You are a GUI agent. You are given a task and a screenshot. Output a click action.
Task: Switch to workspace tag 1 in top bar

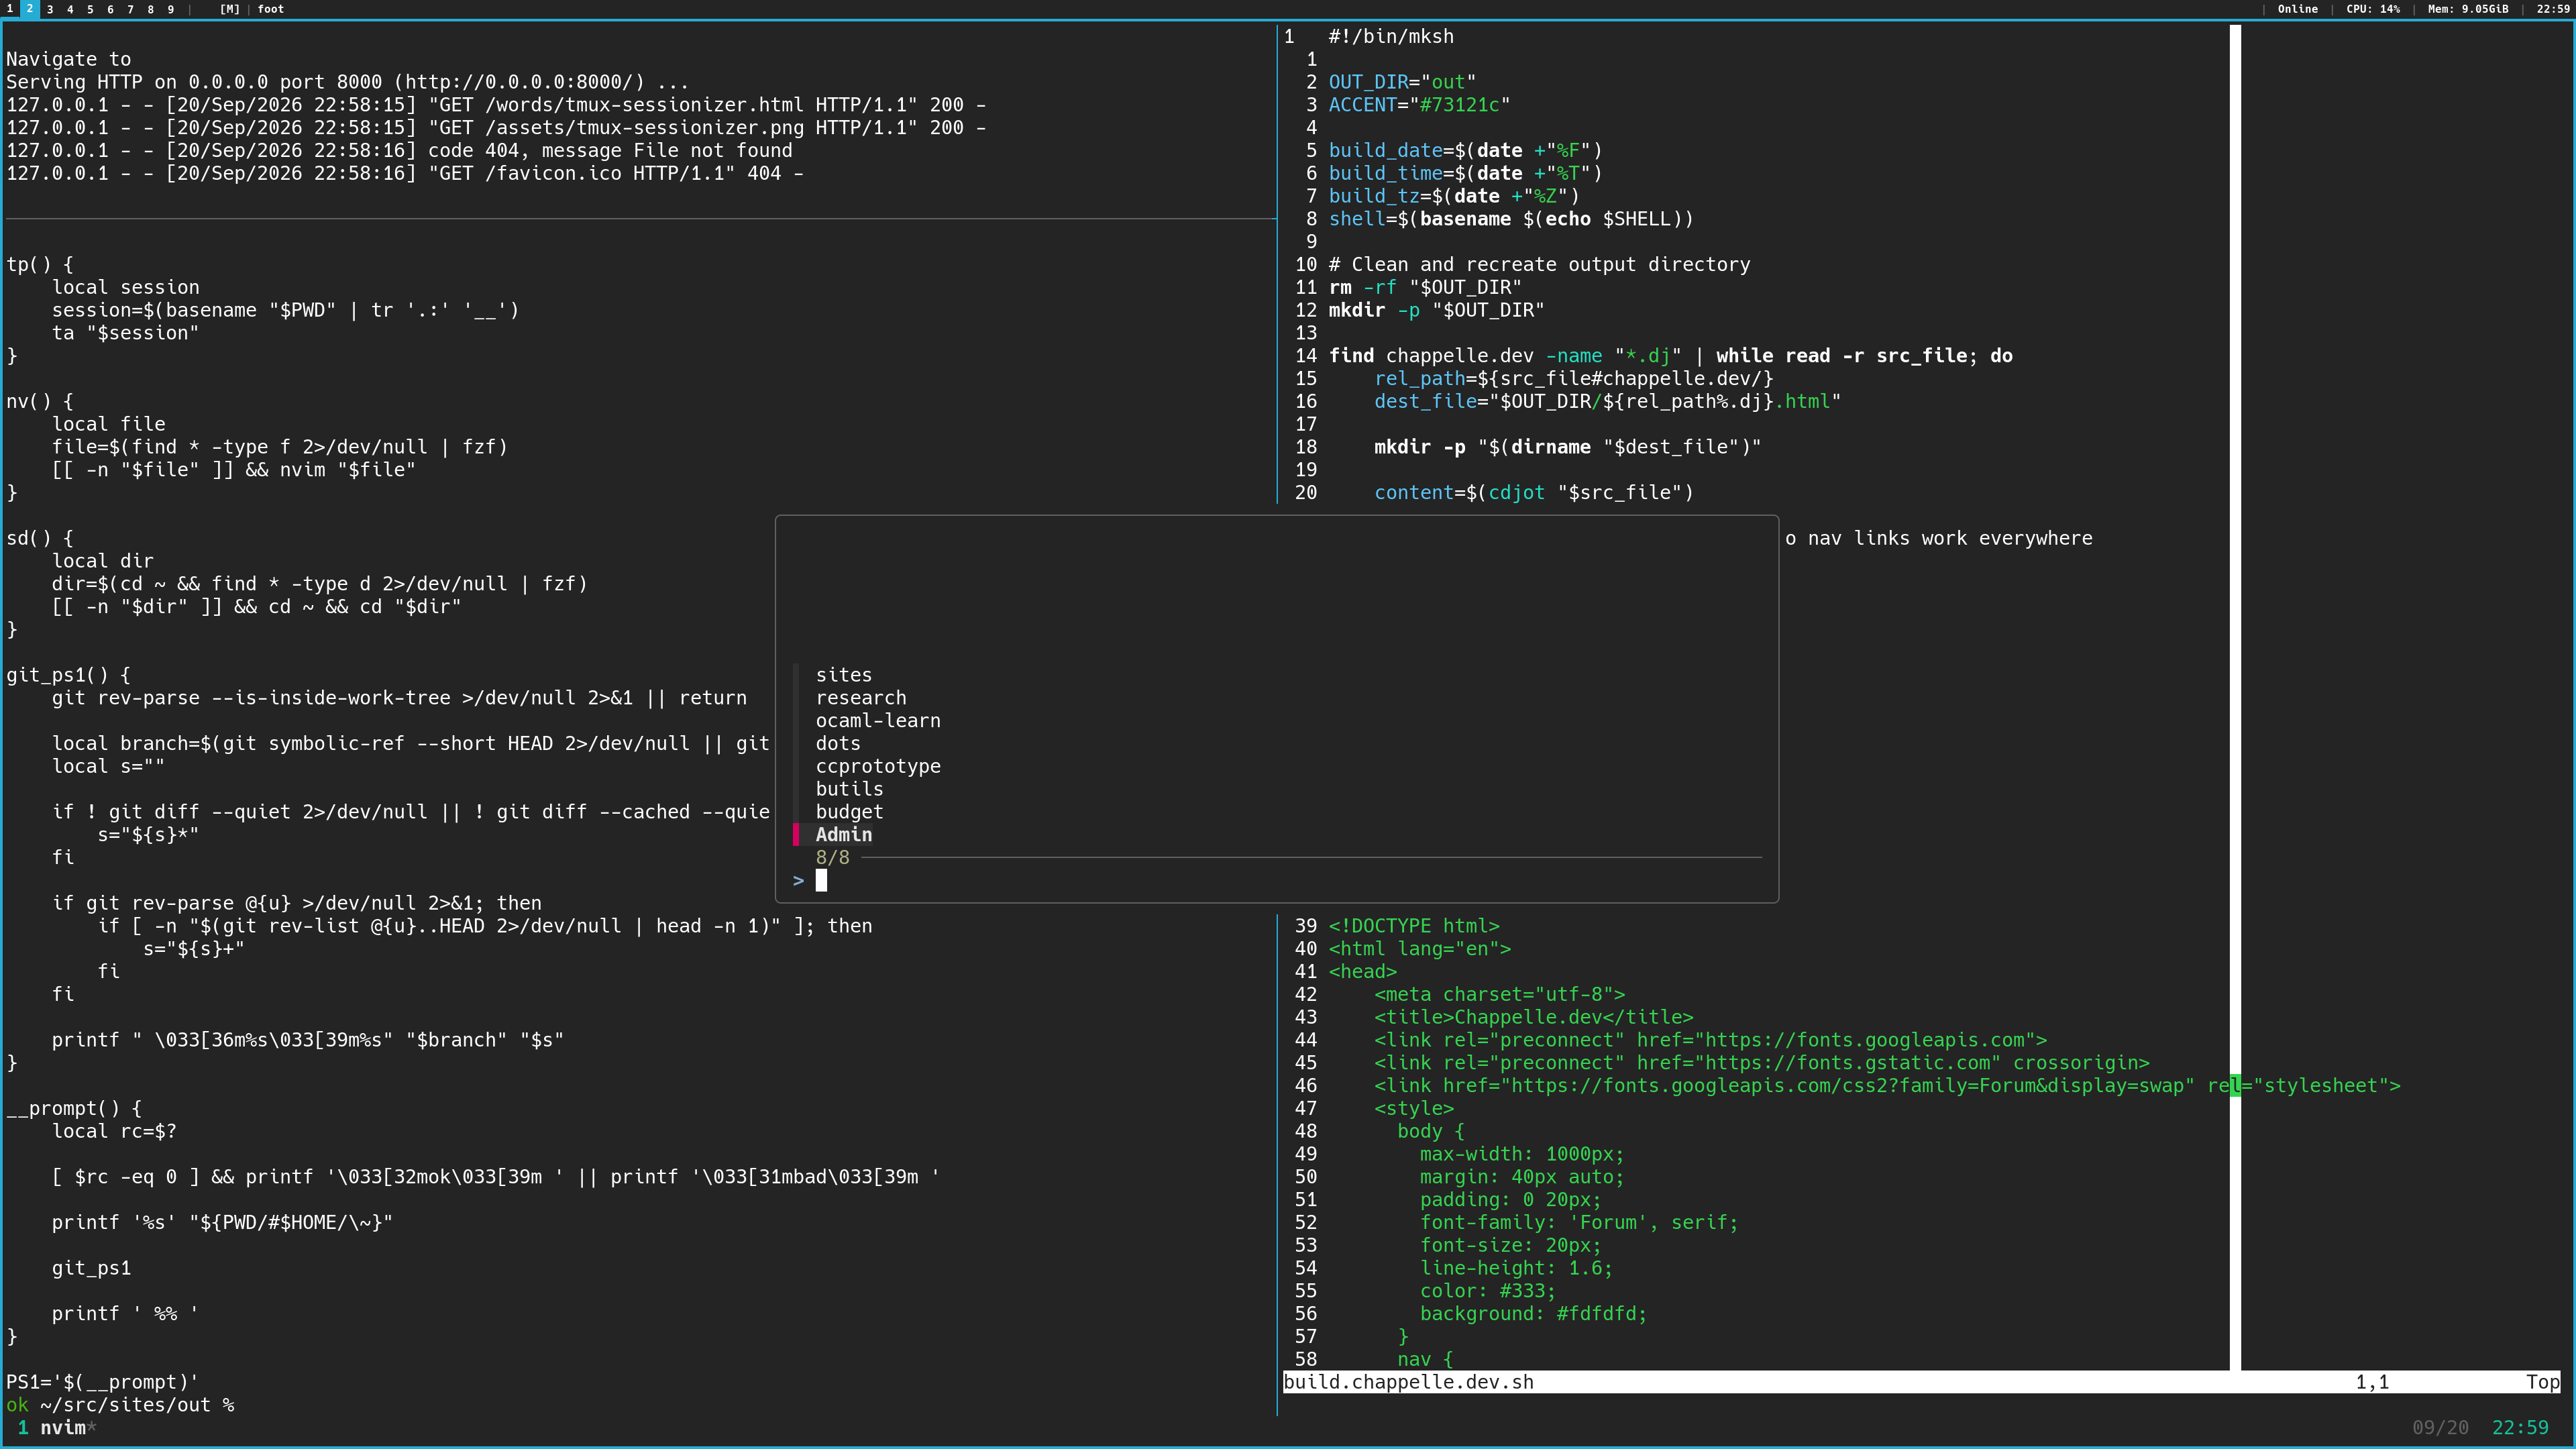(x=10, y=9)
